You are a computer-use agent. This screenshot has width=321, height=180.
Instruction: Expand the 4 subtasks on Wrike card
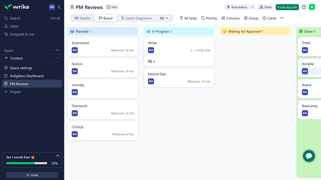coord(151,61)
